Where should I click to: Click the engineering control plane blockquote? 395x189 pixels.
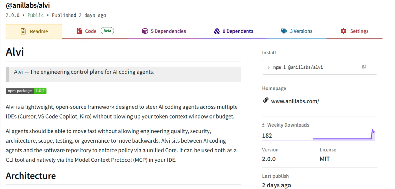click(124, 74)
